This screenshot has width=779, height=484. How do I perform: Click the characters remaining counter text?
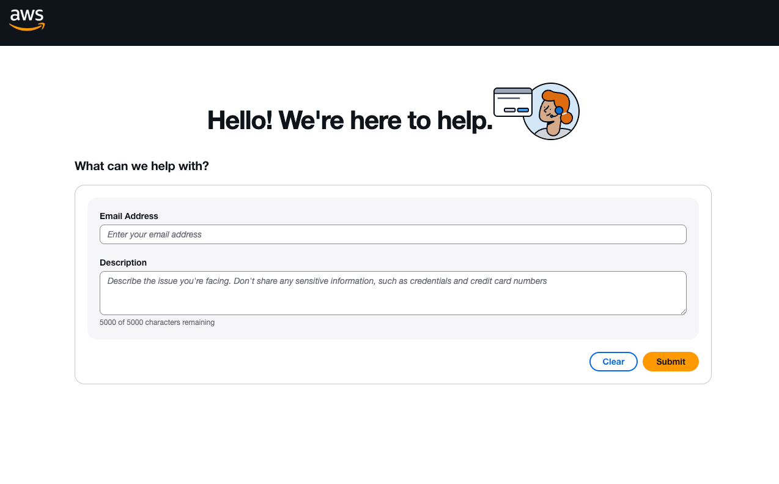click(157, 322)
